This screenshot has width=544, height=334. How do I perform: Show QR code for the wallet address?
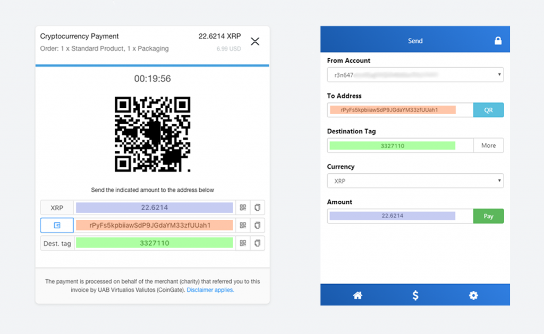(243, 225)
